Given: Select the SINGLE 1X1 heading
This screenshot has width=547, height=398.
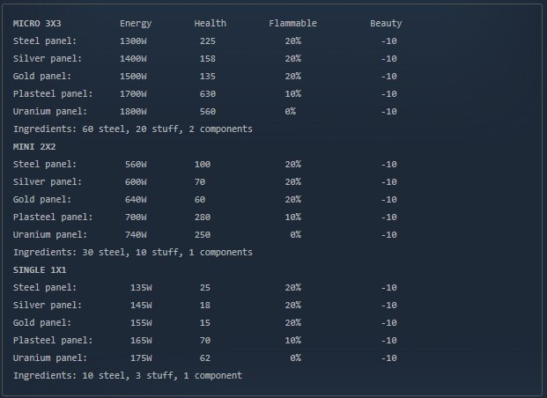Looking at the screenshot, I should tap(40, 270).
